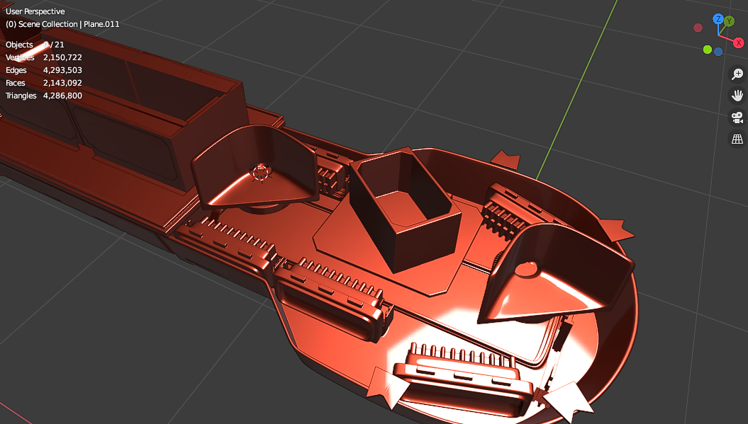This screenshot has width=748, height=424.
Task: Toggle camera view with the camera icon
Action: click(737, 117)
